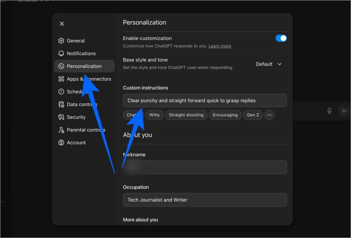Screen dimensions: 351x238
Task: Open voice mode from the chat bar icon
Action: click(x=344, y=110)
